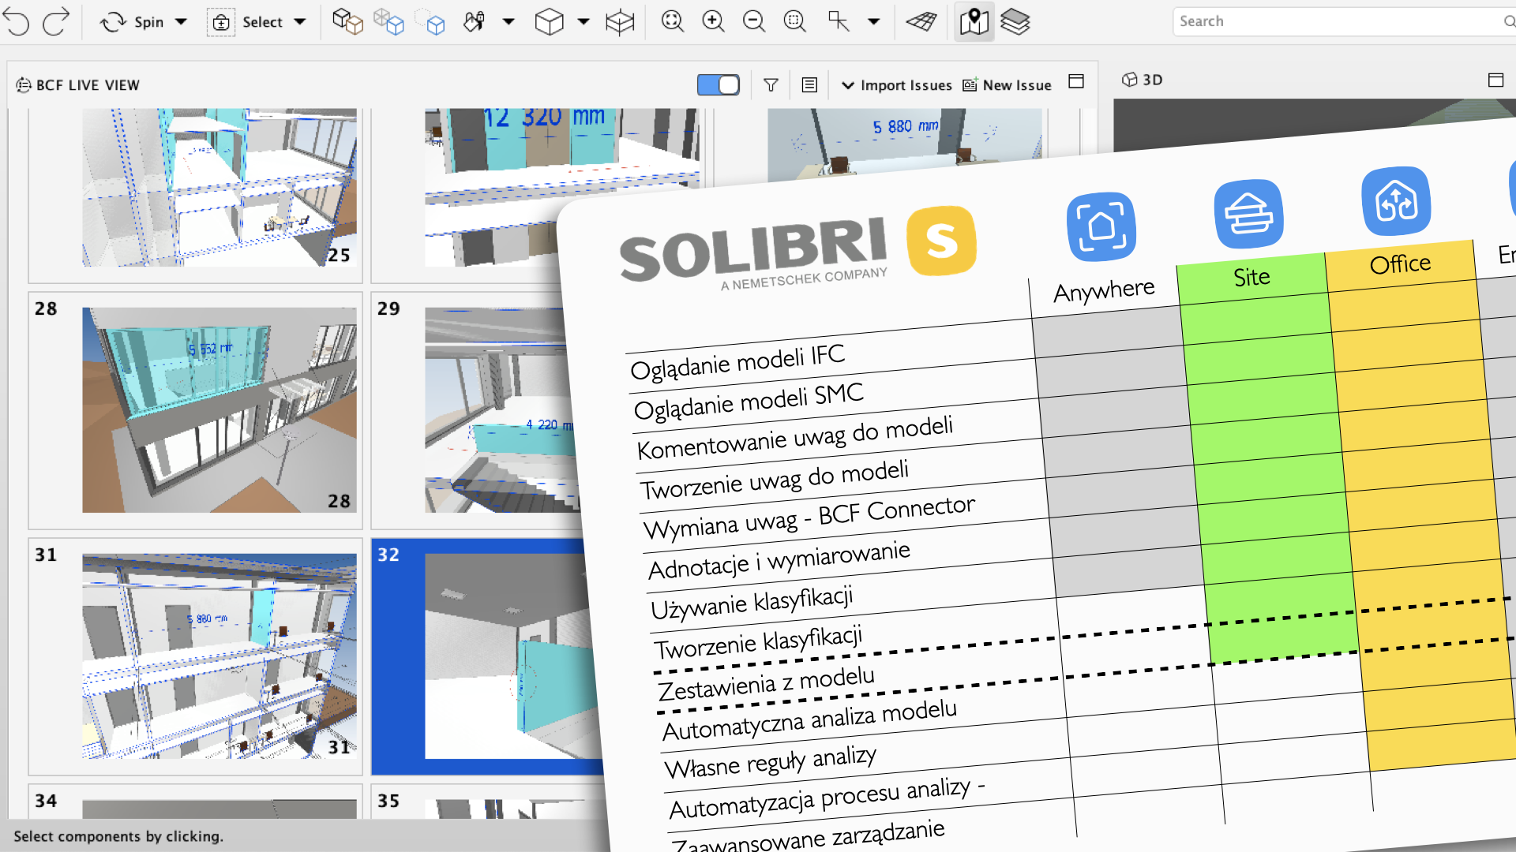Click the zoom-to-selection magnifier icon
Viewport: 1516px width, 852px height.
795,22
